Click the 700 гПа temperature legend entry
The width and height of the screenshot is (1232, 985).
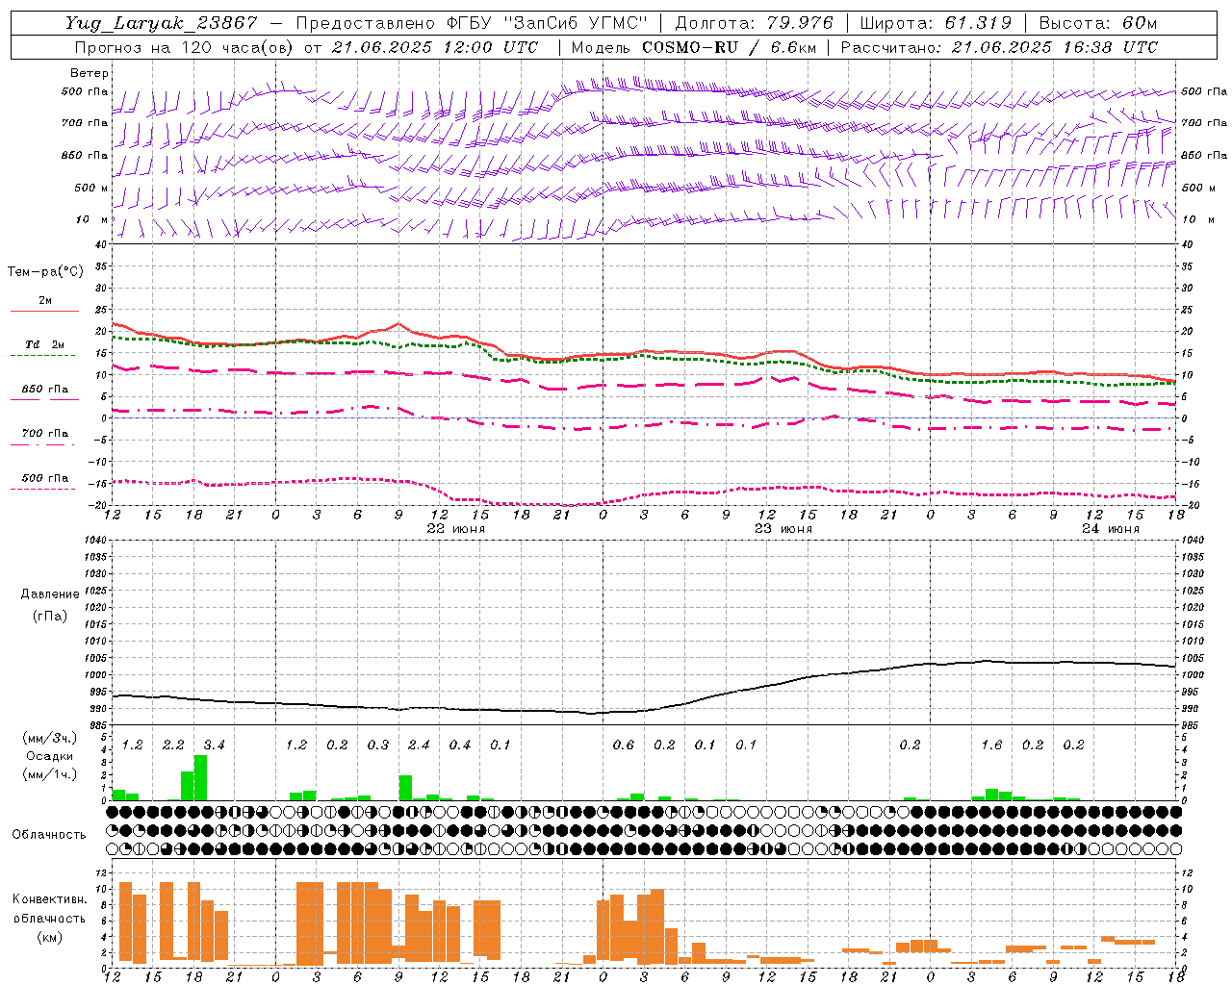pos(44,434)
